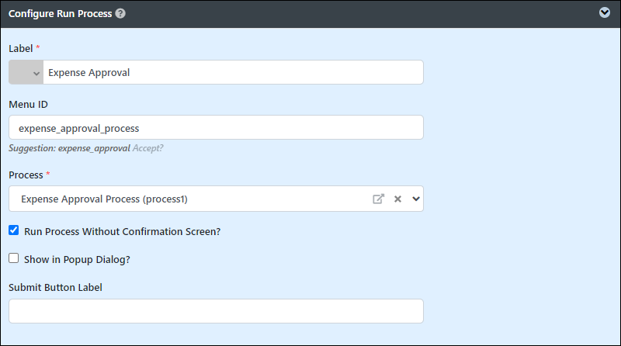Accept the suggested menu ID
Viewport: 621px width, 346px height.
click(x=147, y=148)
